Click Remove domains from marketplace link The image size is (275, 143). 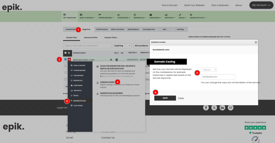(x=117, y=76)
